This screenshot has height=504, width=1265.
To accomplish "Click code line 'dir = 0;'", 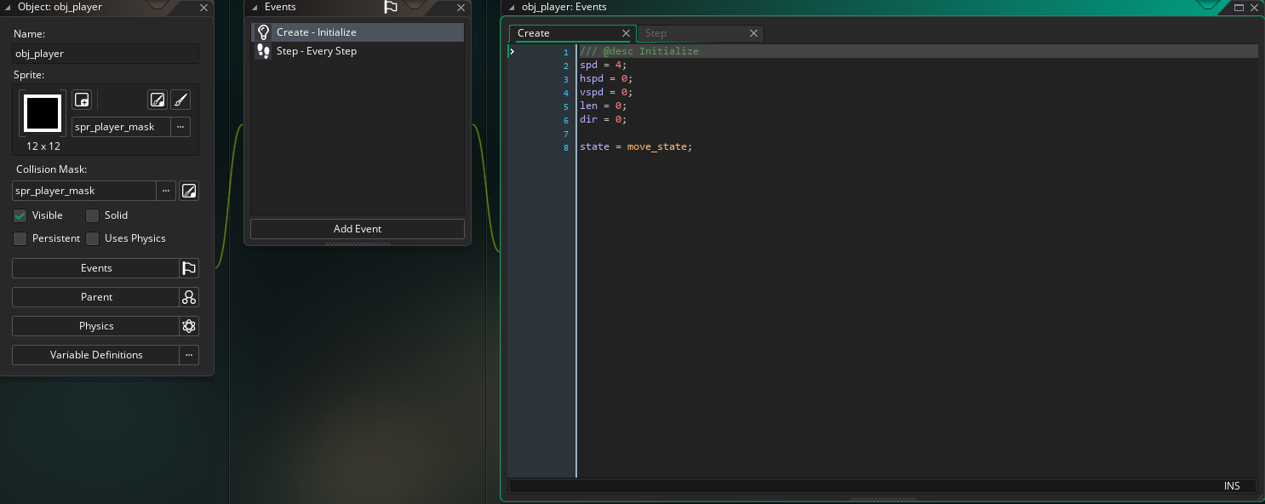I will coord(603,119).
